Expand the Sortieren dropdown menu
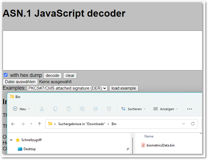 (133, 109)
